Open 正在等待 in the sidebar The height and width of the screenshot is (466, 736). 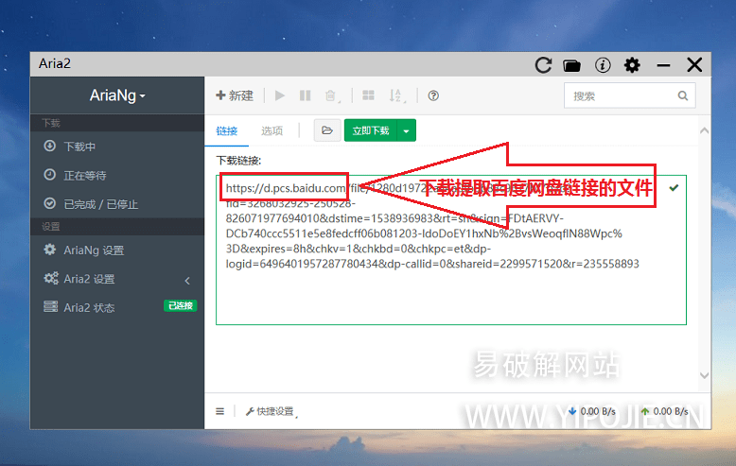[84, 175]
